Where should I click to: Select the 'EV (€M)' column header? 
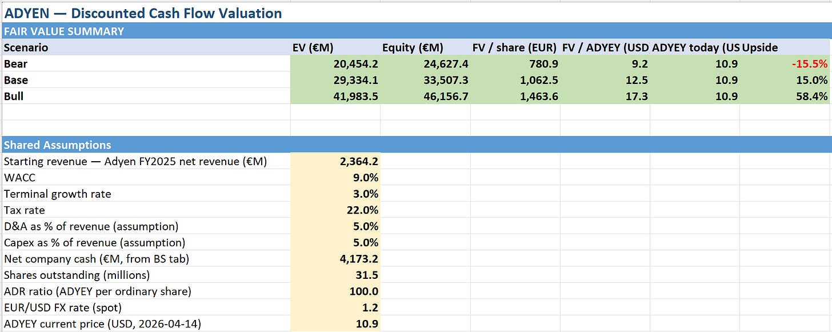(335, 47)
